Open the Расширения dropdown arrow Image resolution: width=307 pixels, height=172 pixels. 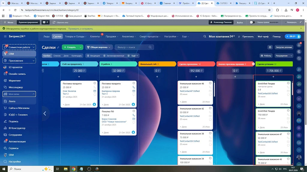click(291, 56)
